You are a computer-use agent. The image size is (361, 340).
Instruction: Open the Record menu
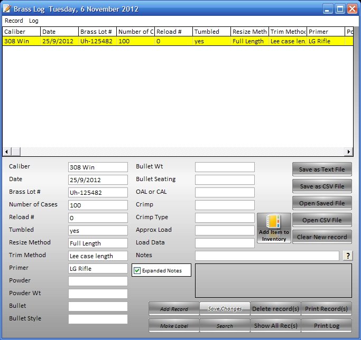pos(14,21)
